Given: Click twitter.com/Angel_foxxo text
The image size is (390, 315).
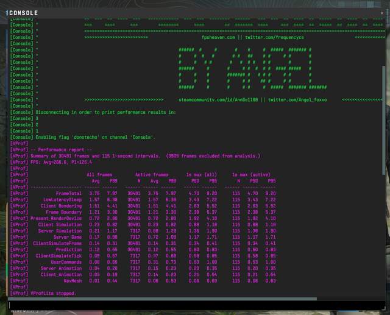Looking at the screenshot, I should [297, 100].
